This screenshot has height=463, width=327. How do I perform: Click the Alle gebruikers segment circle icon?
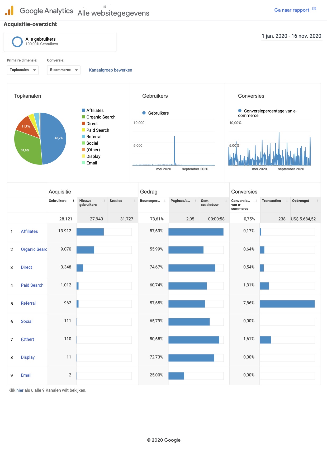[17, 42]
